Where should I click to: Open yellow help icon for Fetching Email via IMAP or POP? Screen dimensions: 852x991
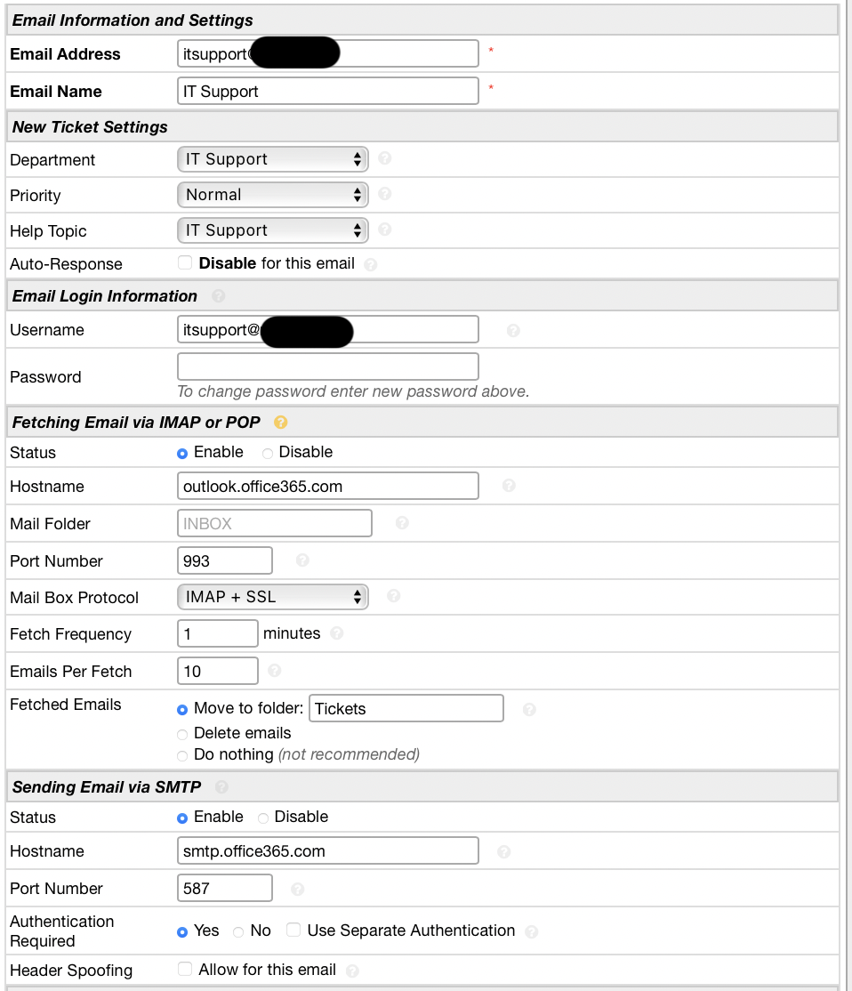(281, 423)
